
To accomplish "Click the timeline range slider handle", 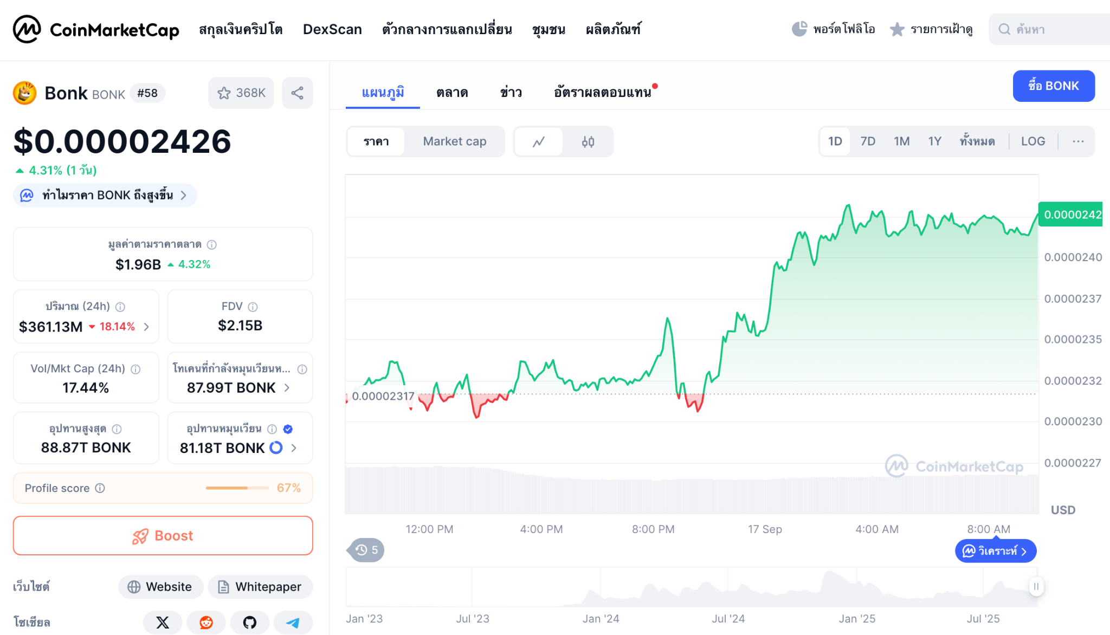I will 1036,586.
